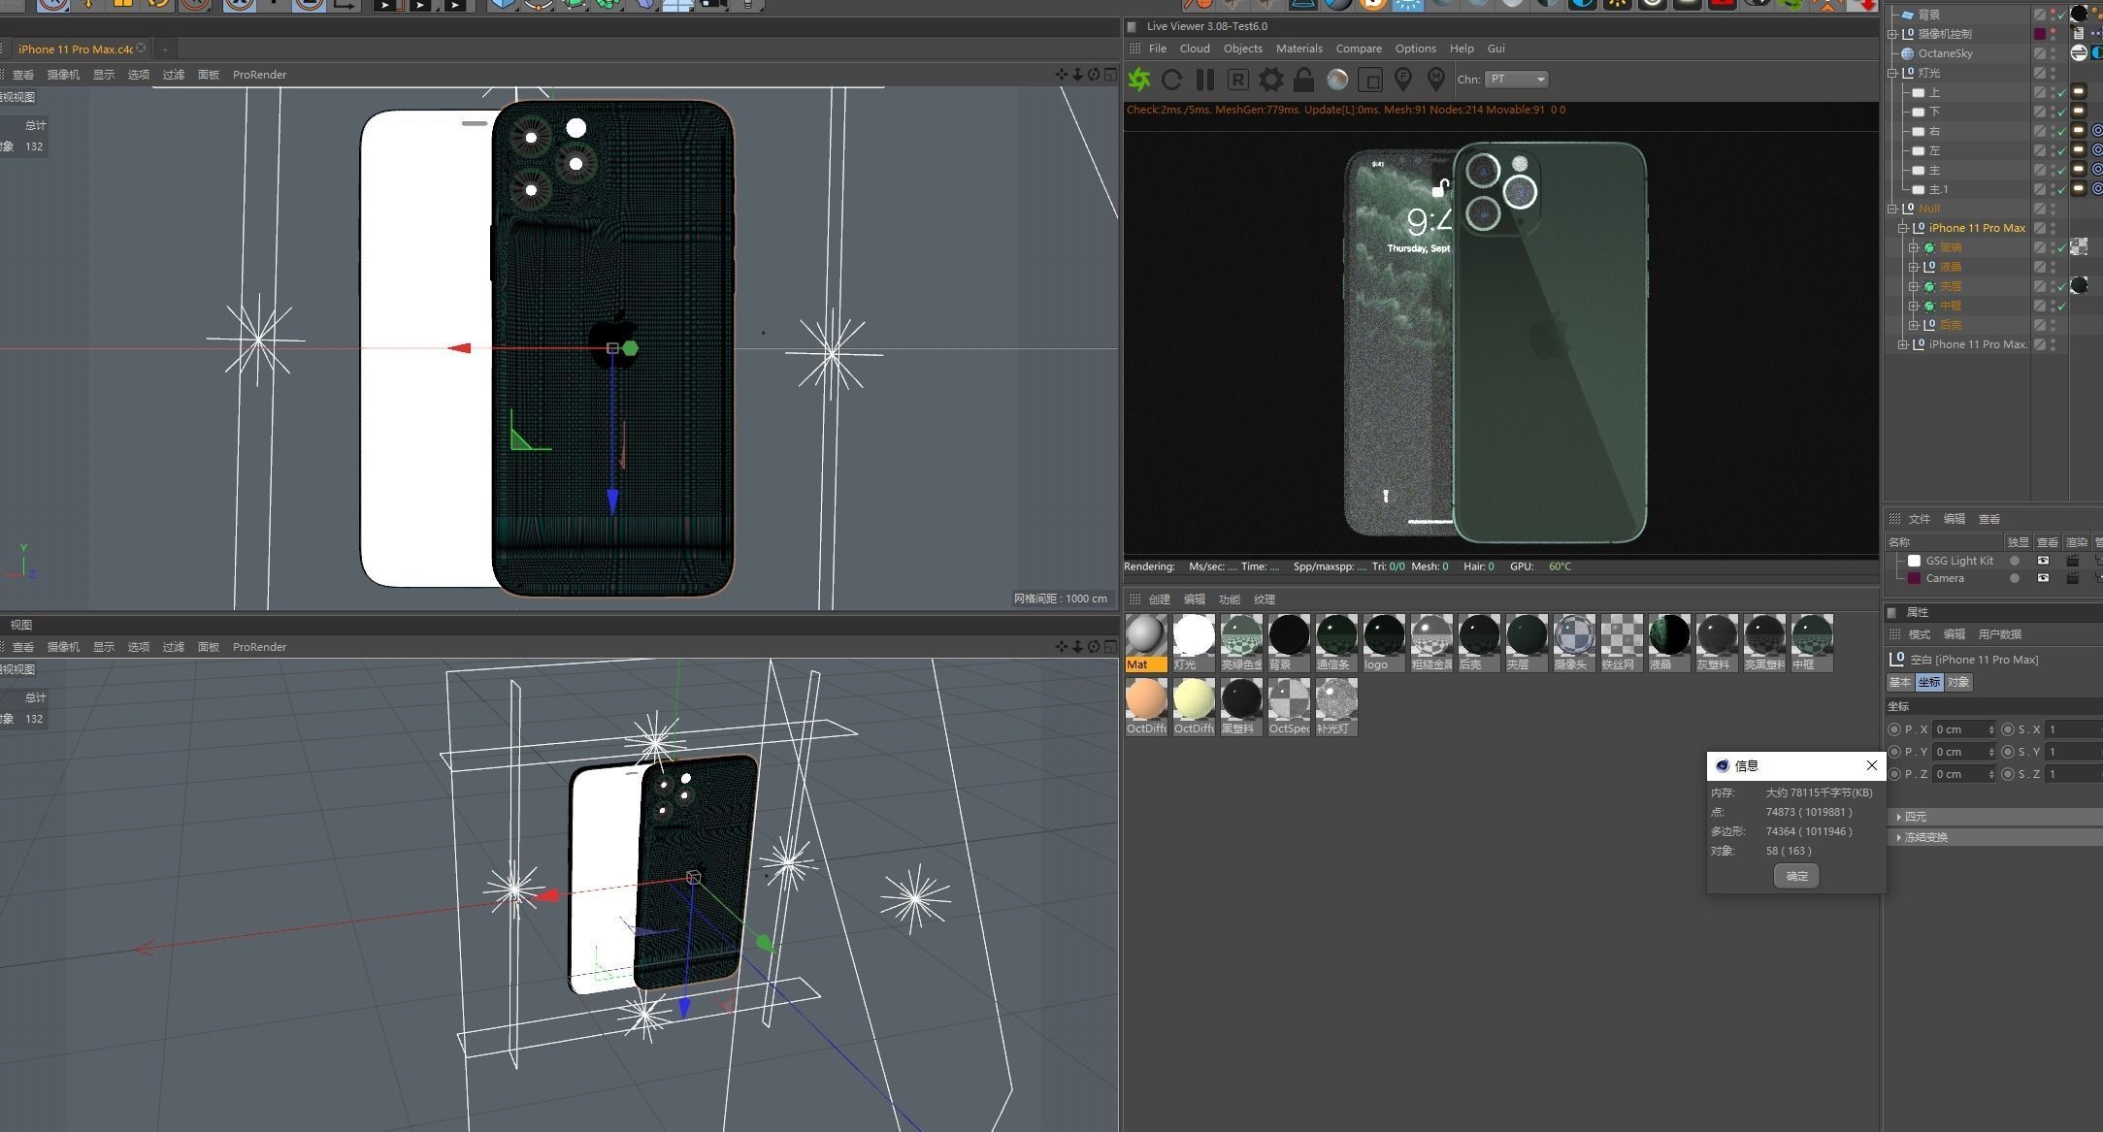Toggle the P . Y animation radio dot
Screen dimensions: 2103x1132
pos(1894,752)
